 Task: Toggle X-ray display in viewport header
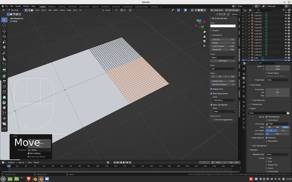click(x=192, y=10)
